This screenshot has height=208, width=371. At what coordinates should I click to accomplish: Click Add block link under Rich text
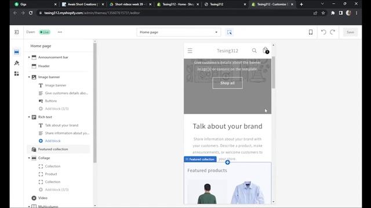pos(53,141)
